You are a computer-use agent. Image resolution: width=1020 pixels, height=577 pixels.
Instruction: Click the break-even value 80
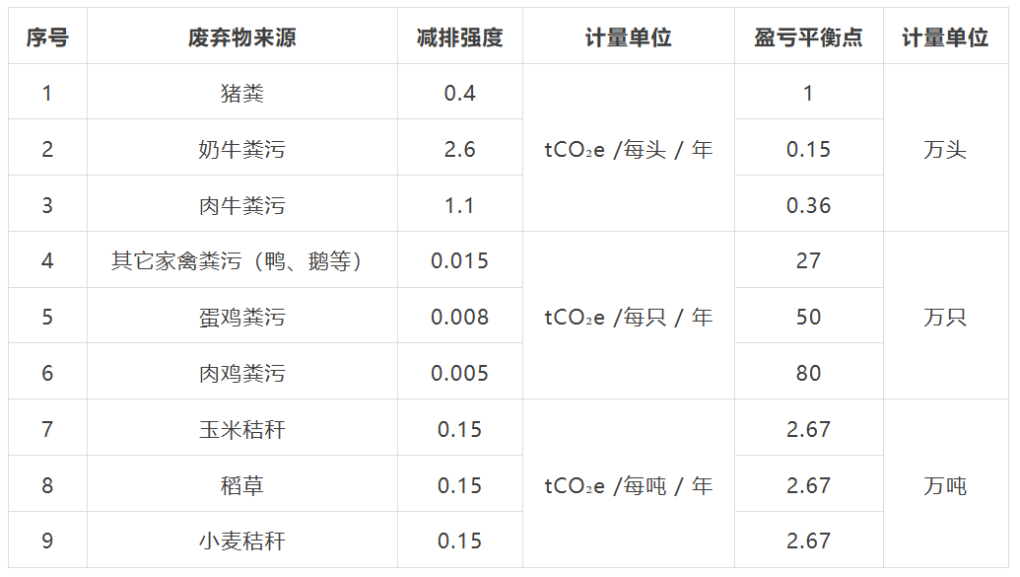click(x=808, y=373)
